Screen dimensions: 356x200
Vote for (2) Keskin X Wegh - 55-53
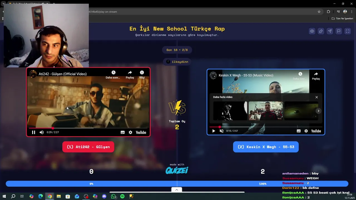266,147
